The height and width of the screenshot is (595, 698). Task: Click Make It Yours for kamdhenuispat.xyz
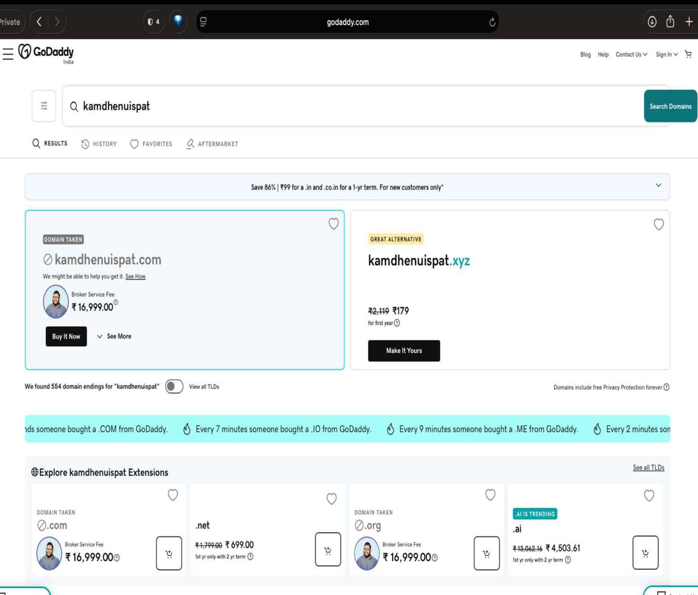click(404, 351)
